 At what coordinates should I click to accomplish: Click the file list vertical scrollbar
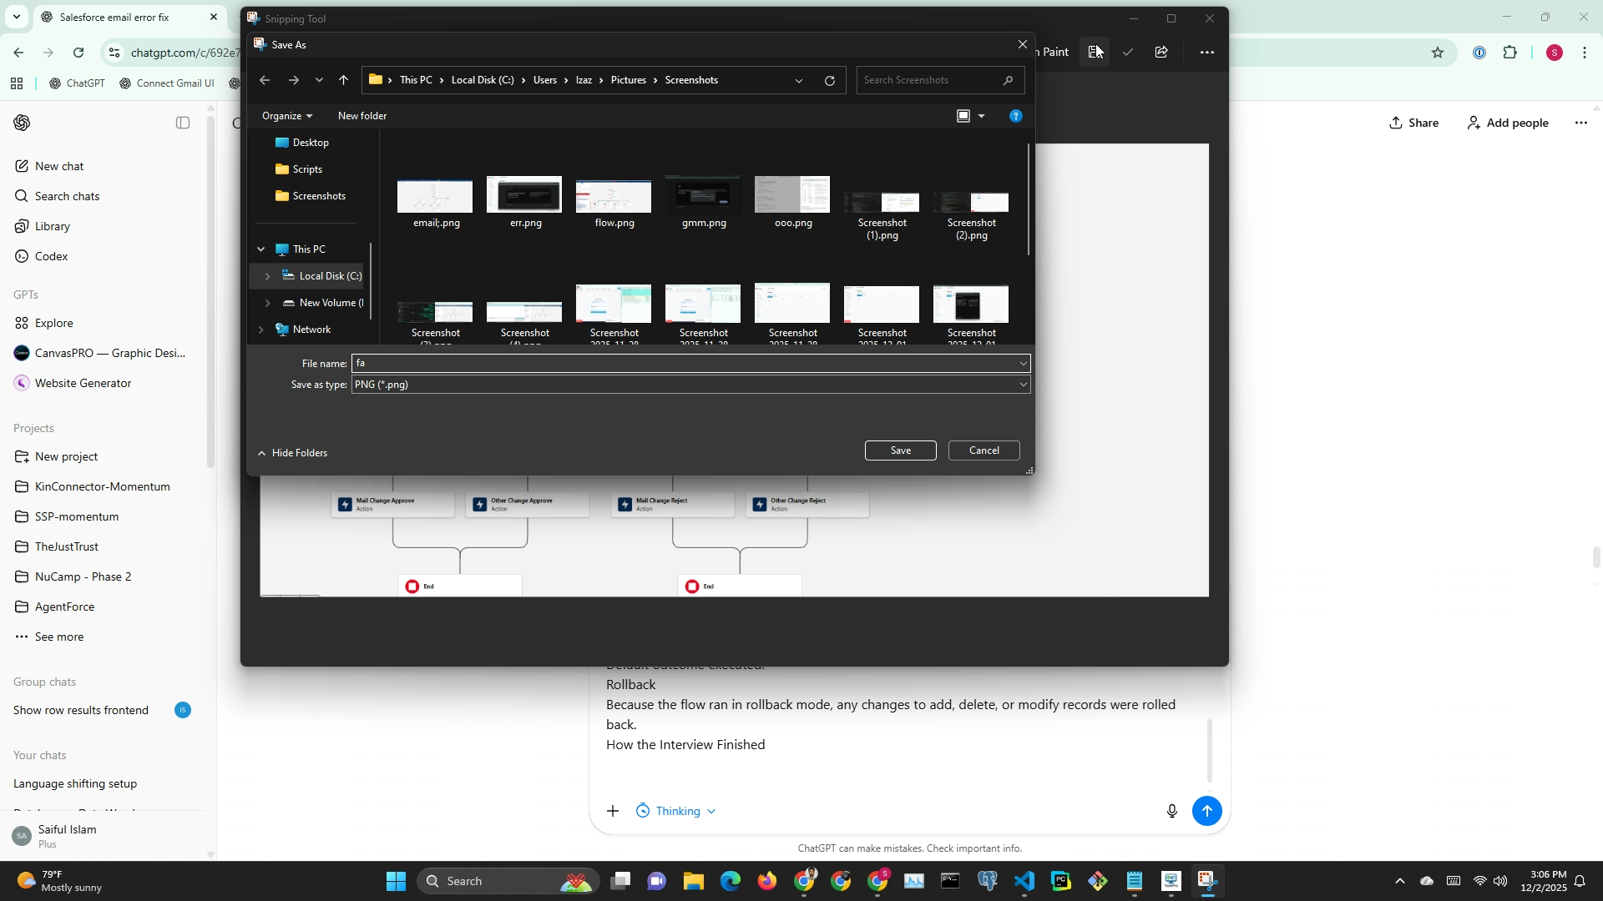pos(1029,200)
